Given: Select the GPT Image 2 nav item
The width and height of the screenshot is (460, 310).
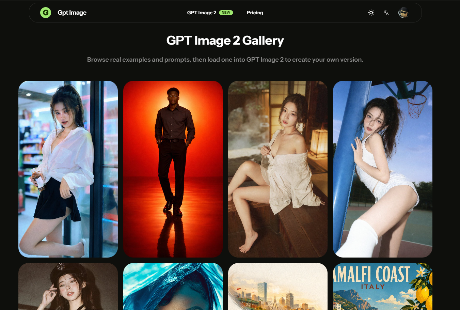Looking at the screenshot, I should point(201,13).
